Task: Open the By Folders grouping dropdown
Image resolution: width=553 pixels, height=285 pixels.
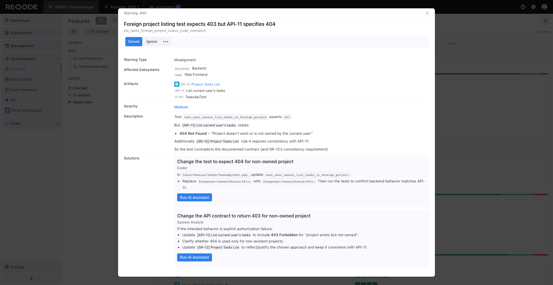Action: 100,32
